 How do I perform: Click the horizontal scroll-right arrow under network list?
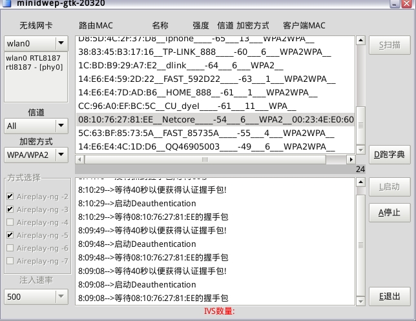[351, 159]
